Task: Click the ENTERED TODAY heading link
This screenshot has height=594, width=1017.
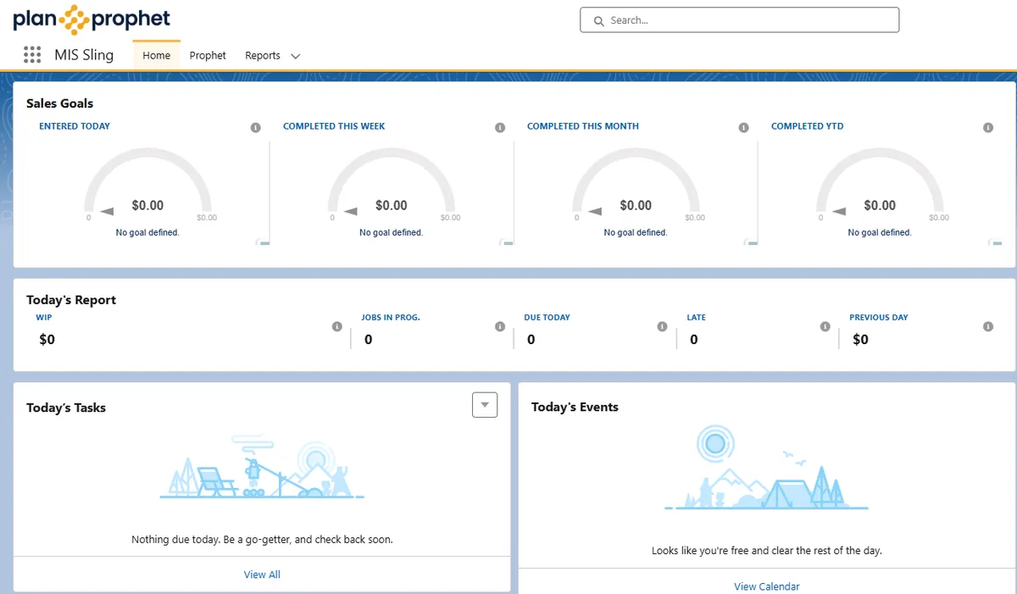Action: click(75, 126)
